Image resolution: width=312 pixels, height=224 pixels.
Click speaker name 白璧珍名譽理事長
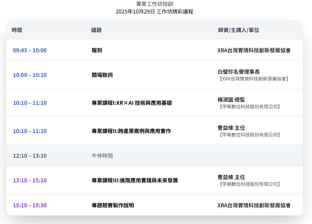pyautogui.click(x=238, y=72)
